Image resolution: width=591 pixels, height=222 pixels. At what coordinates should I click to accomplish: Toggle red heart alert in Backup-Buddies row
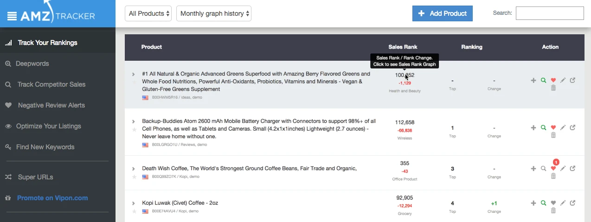tap(553, 127)
